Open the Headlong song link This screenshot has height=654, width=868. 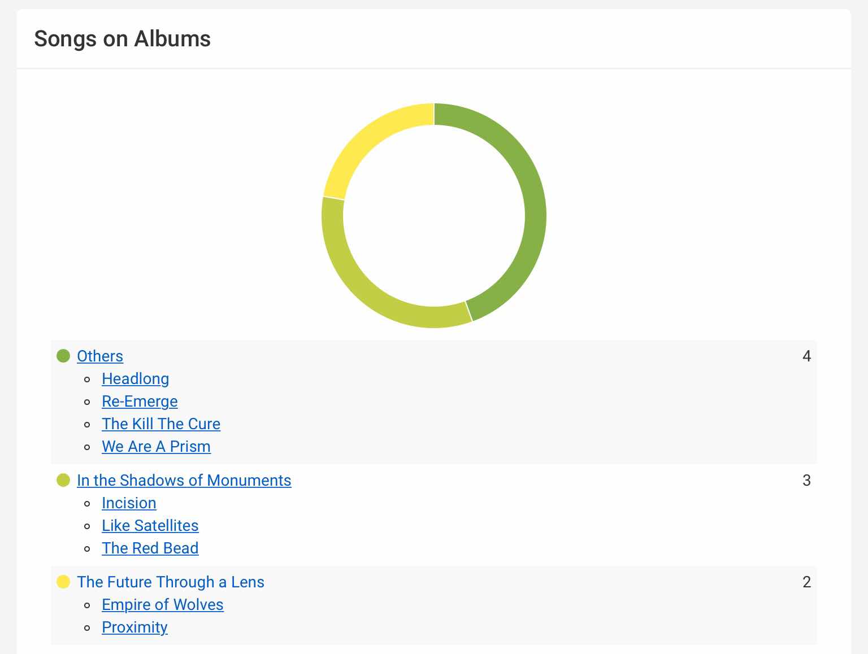point(135,379)
